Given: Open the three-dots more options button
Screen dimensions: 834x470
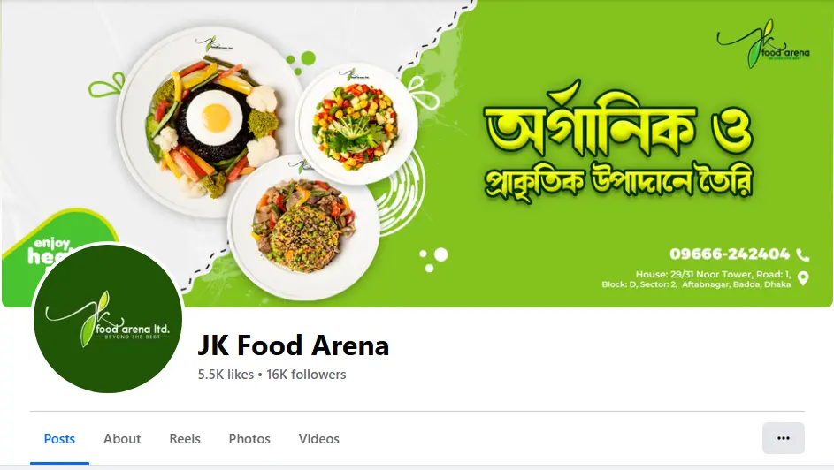Looking at the screenshot, I should click(x=783, y=438).
